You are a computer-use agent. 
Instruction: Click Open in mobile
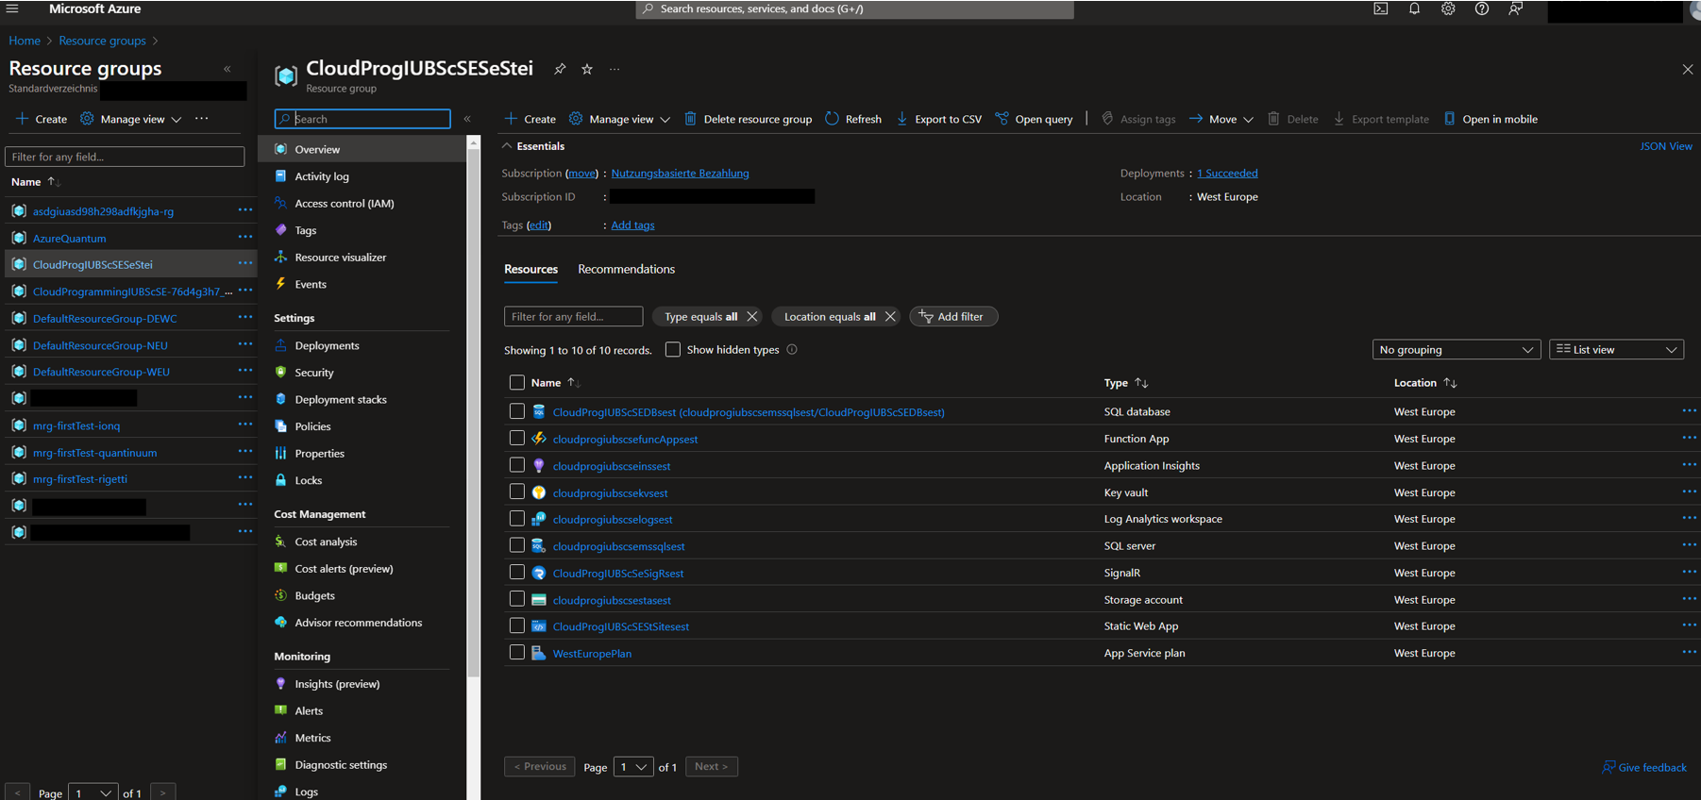pyautogui.click(x=1490, y=119)
